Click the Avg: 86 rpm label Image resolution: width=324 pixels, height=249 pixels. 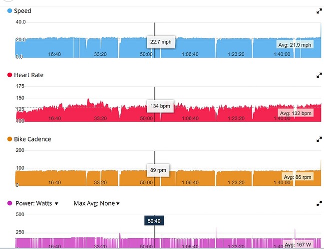point(297,177)
